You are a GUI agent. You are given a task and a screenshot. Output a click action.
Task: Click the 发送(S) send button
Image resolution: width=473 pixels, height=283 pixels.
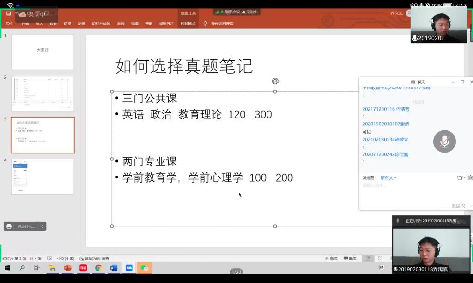(458, 206)
